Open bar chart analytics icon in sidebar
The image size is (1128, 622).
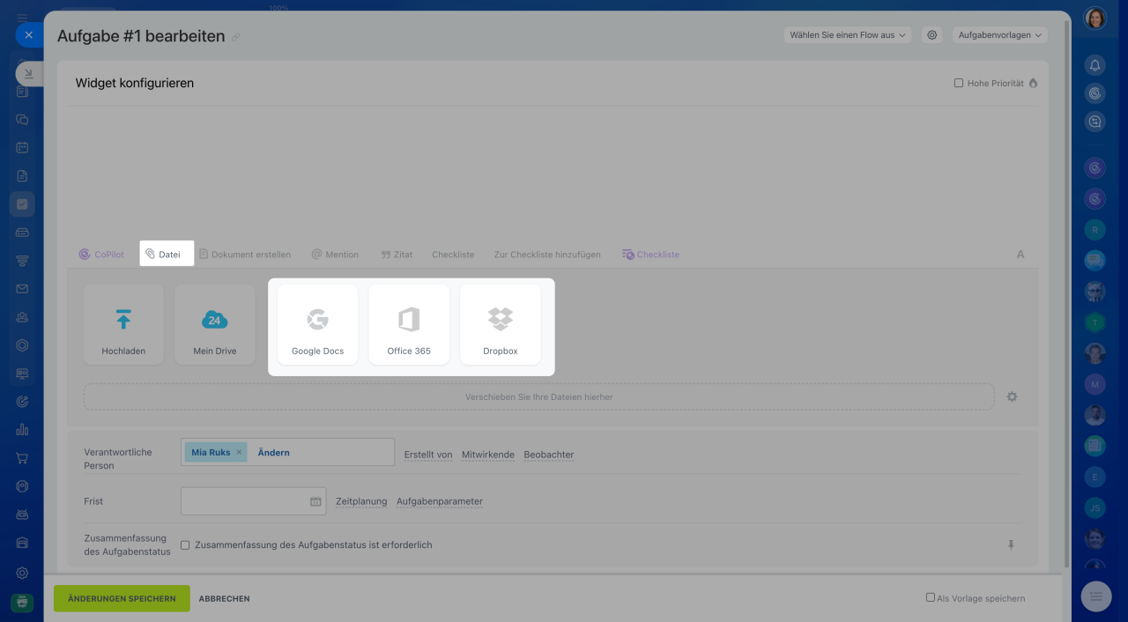(x=22, y=430)
